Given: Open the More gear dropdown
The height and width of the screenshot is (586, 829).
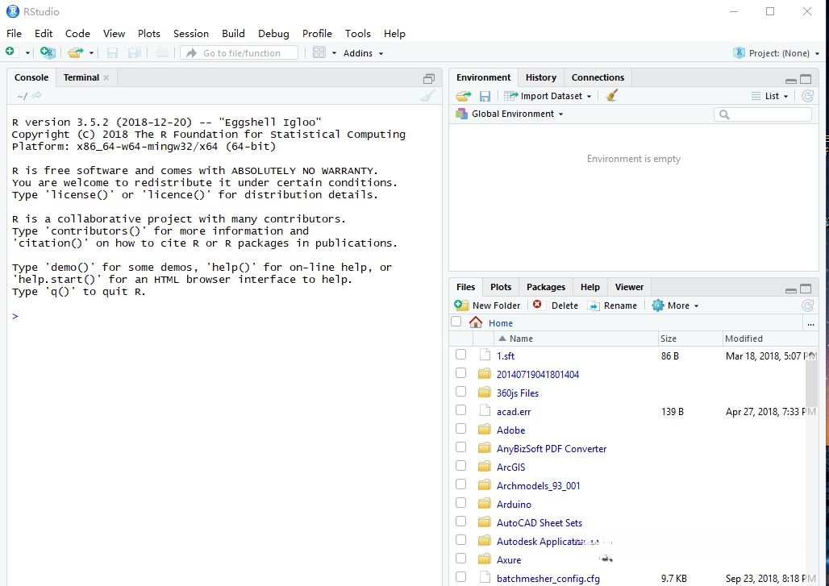Looking at the screenshot, I should [675, 305].
